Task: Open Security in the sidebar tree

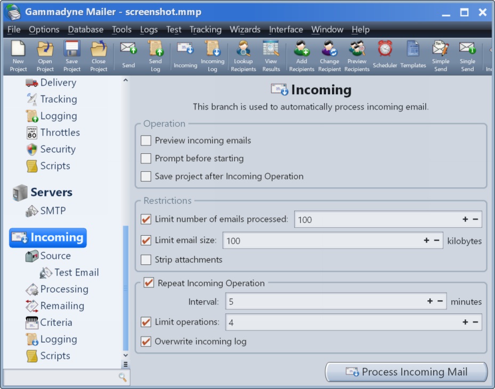Action: 51,149
